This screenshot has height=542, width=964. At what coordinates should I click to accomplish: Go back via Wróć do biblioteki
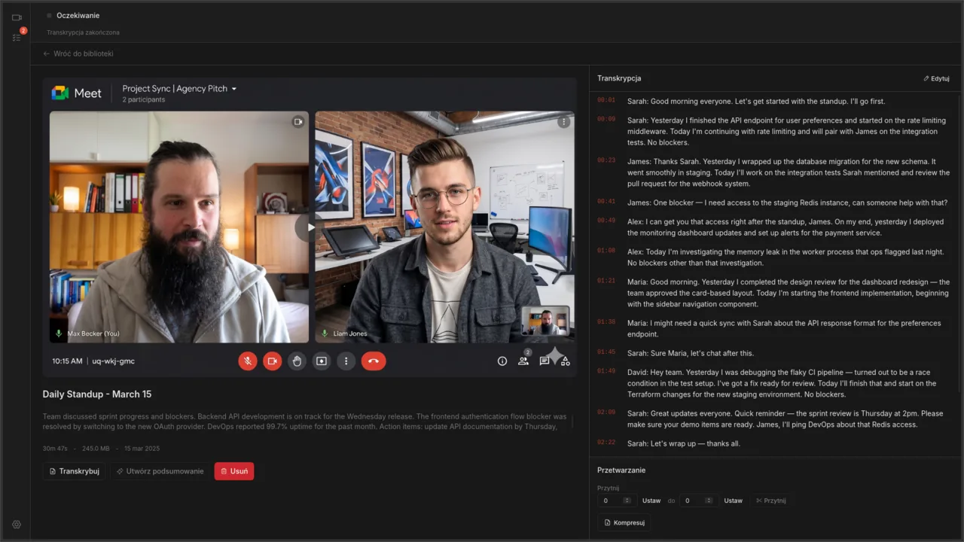tap(78, 54)
